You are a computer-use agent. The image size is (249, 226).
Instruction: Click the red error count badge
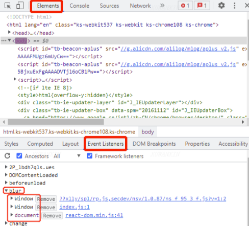click(x=185, y=6)
